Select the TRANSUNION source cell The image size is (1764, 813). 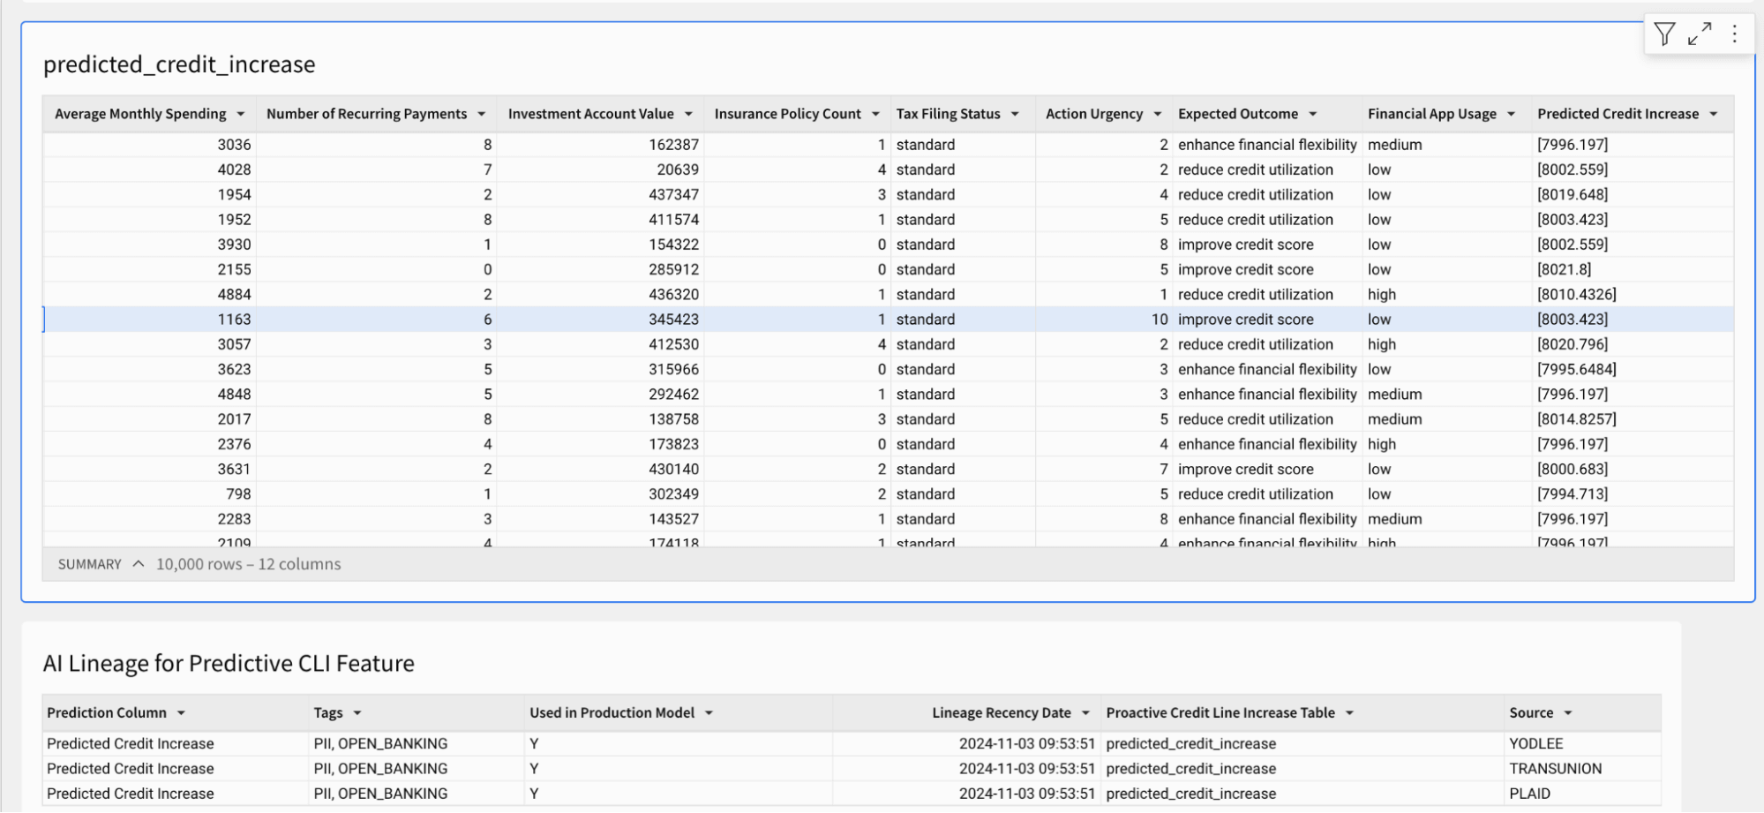tap(1555, 769)
